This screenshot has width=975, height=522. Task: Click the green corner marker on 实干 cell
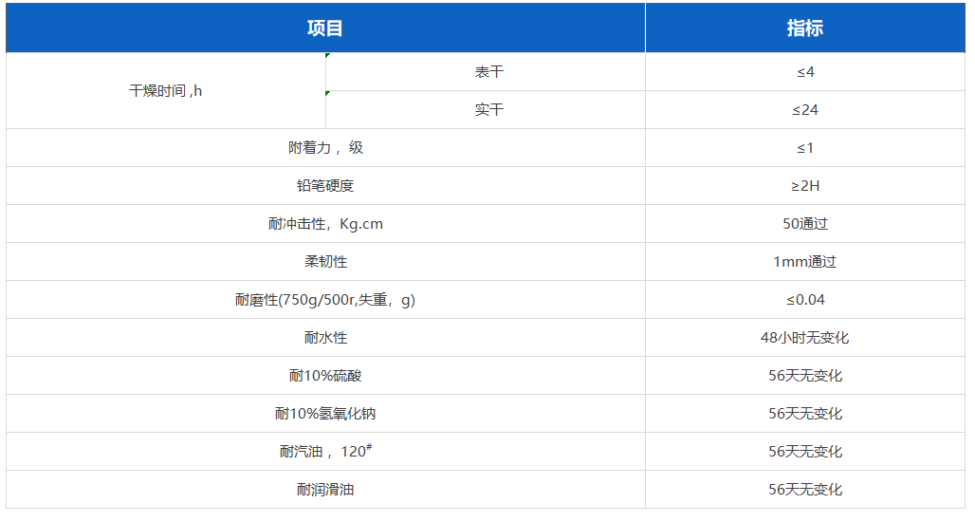(x=328, y=93)
